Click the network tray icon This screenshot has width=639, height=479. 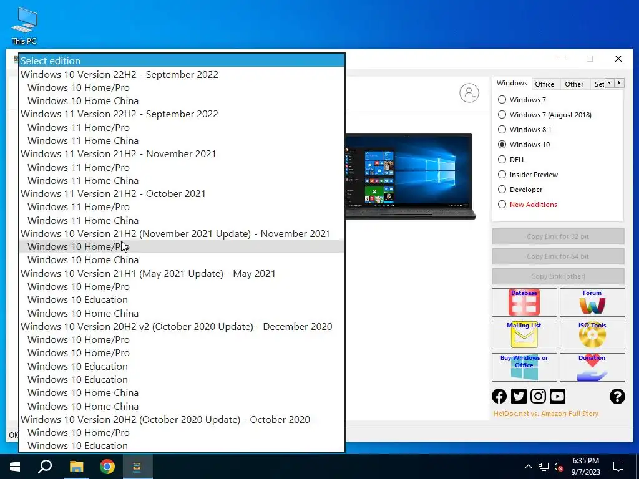544,467
